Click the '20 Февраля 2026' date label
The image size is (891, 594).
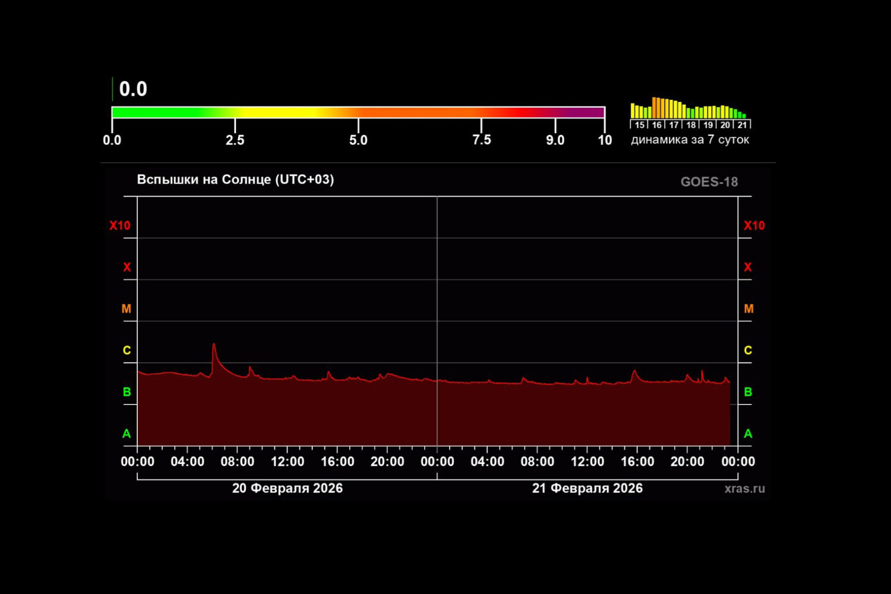coord(287,488)
